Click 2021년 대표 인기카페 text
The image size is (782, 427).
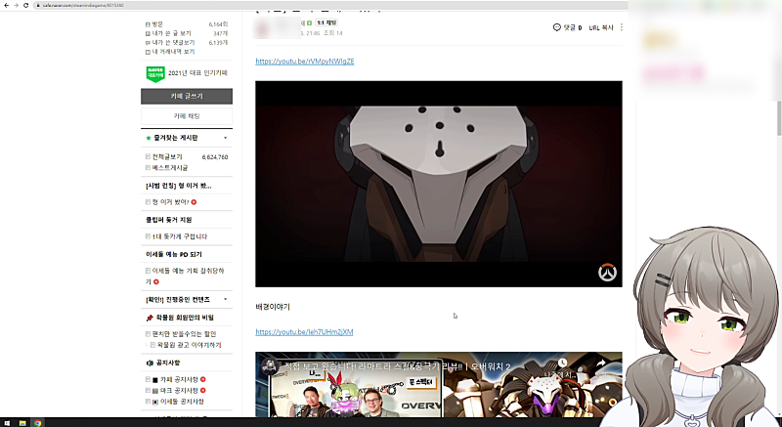pos(197,72)
